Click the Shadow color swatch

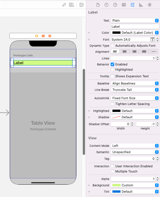point(116,117)
